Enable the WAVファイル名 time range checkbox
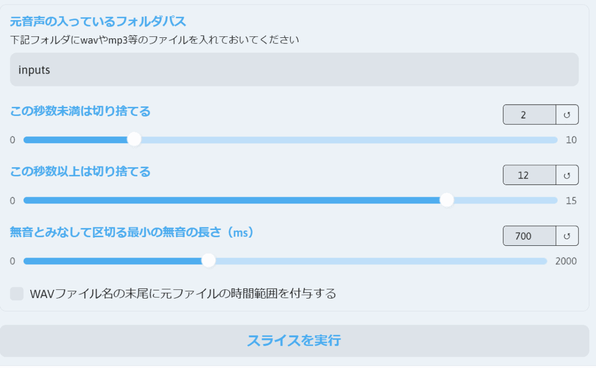This screenshot has width=596, height=368. click(17, 293)
